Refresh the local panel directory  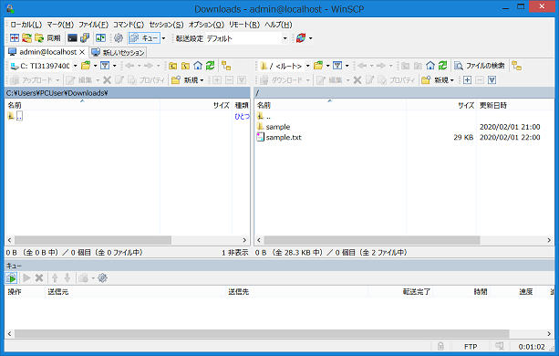211,66
